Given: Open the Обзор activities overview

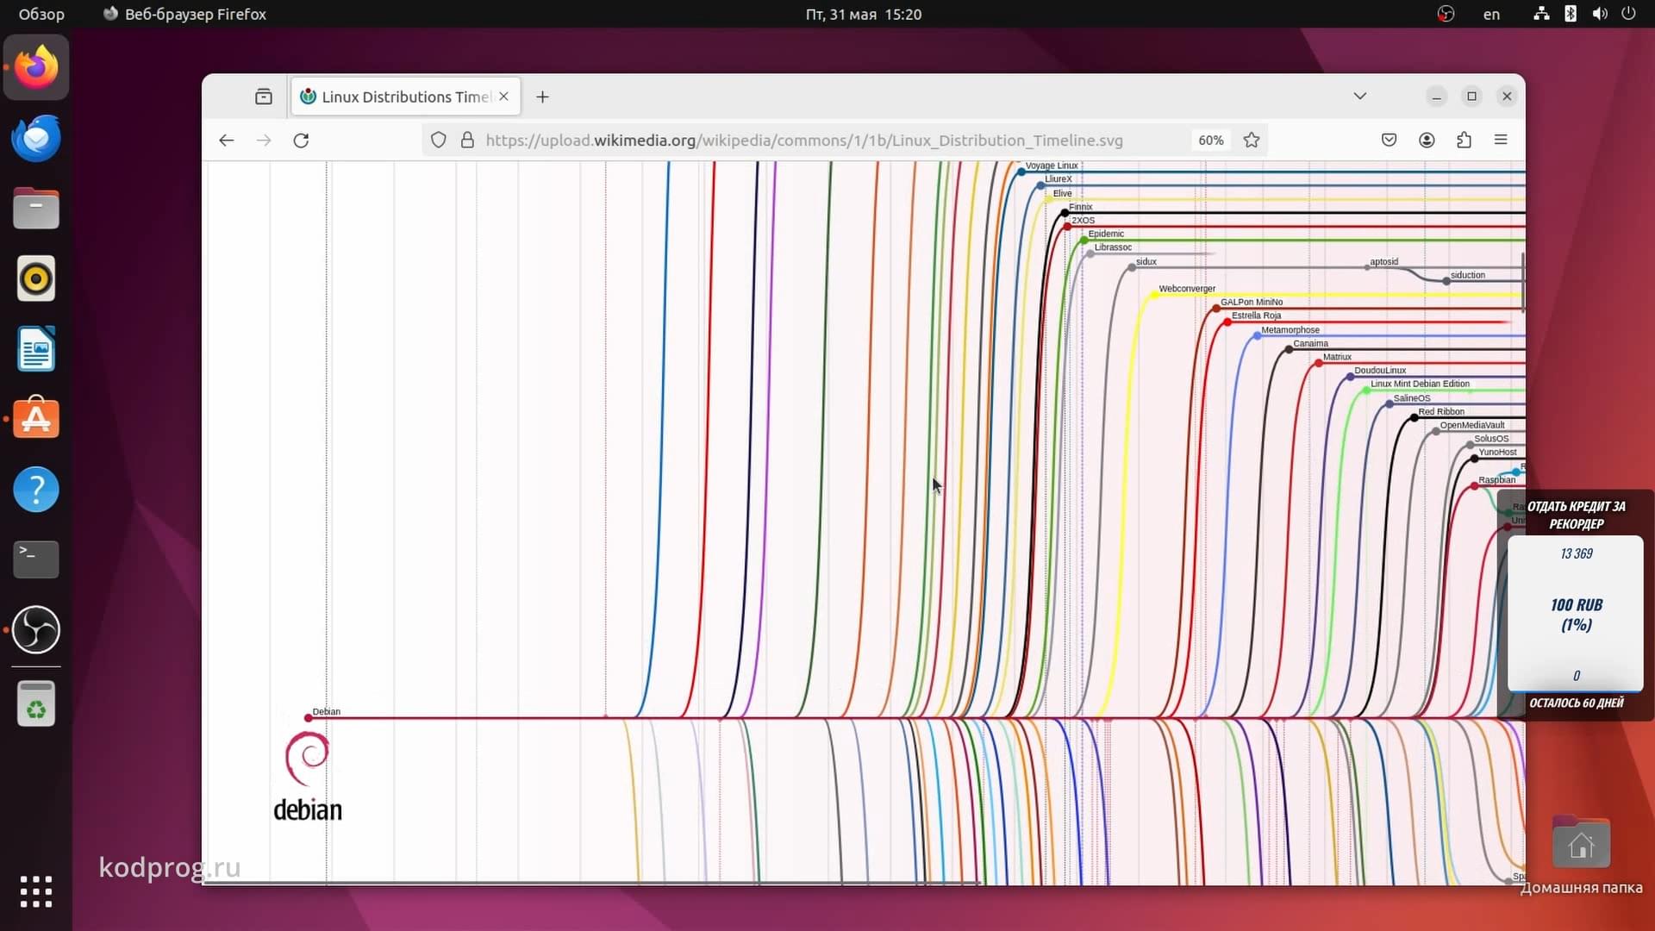Looking at the screenshot, I should pos(41,14).
